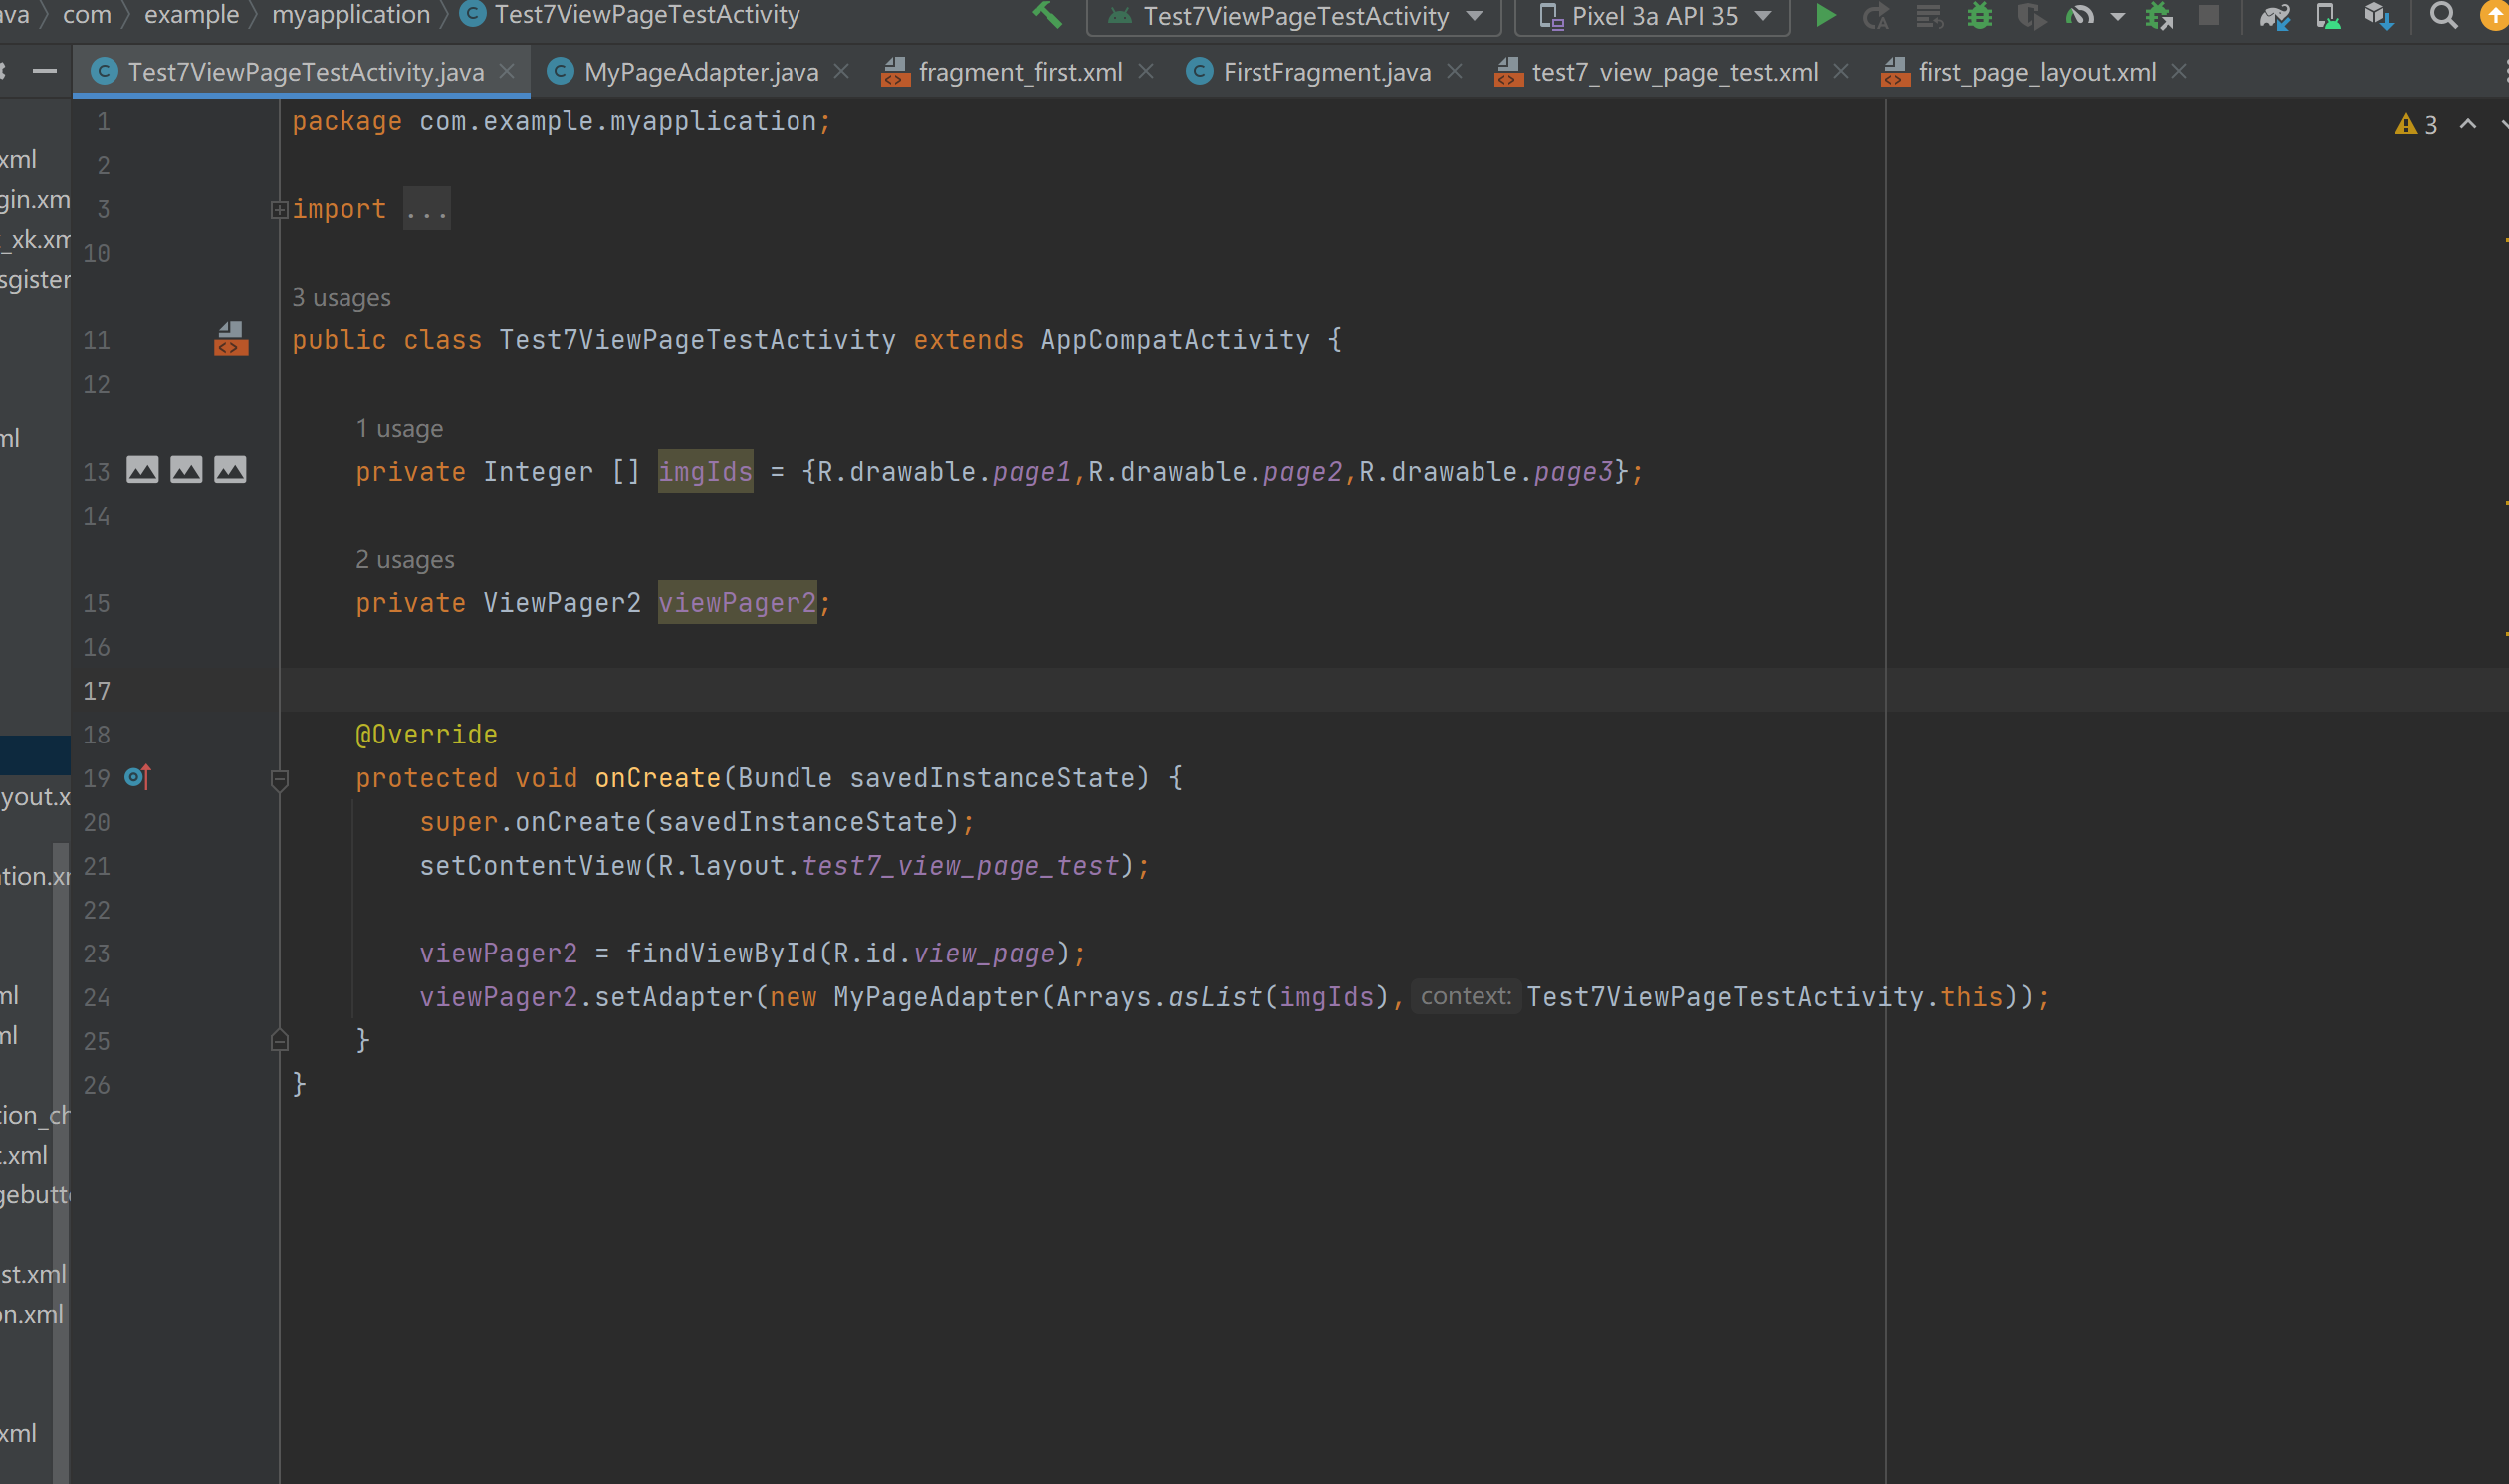This screenshot has width=2509, height=1484.
Task: Click the override gutter icon on line 19
Action: coord(138,777)
